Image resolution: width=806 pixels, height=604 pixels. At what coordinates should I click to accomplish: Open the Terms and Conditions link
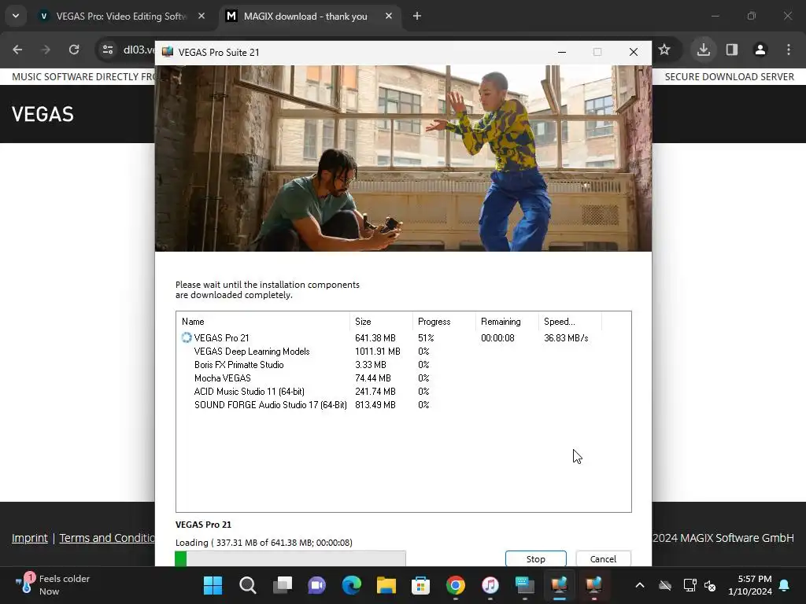(x=107, y=538)
